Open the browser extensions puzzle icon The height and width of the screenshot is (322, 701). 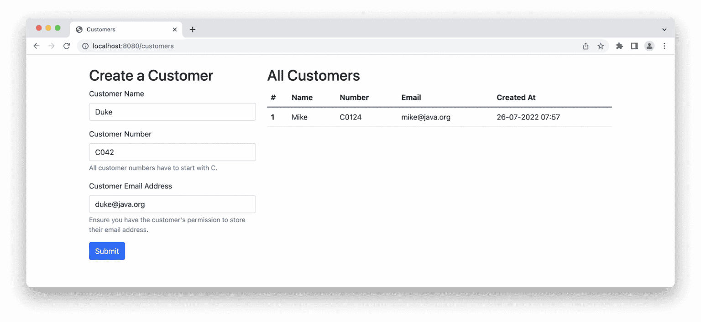[619, 46]
